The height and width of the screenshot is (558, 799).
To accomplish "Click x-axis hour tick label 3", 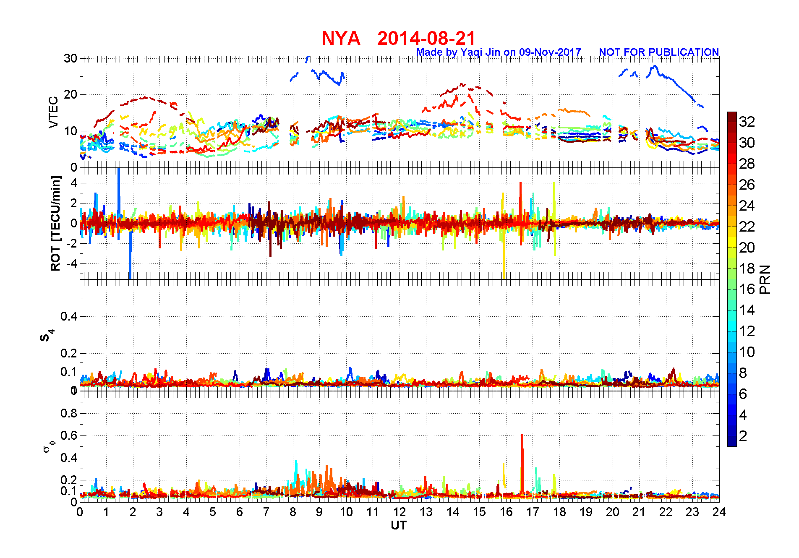I will pos(159,512).
